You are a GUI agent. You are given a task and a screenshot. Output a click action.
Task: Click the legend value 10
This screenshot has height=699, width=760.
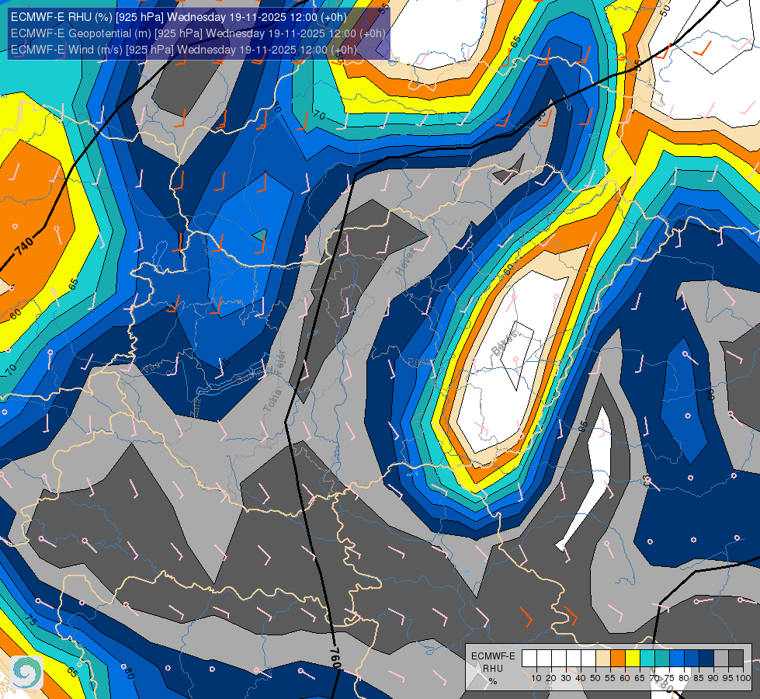[536, 678]
